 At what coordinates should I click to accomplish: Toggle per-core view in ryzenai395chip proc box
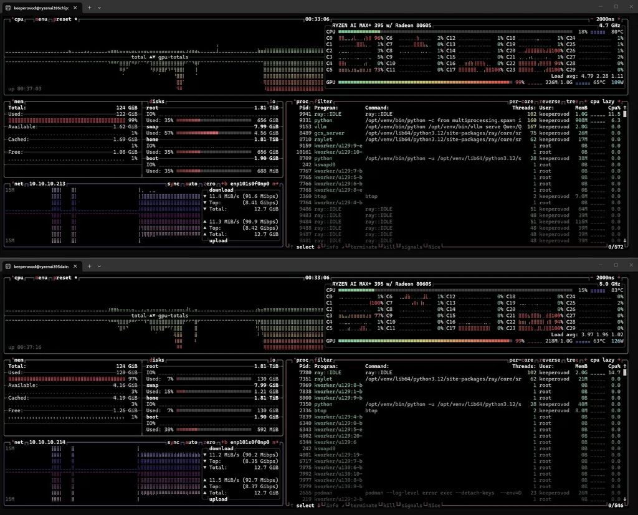tap(521, 102)
